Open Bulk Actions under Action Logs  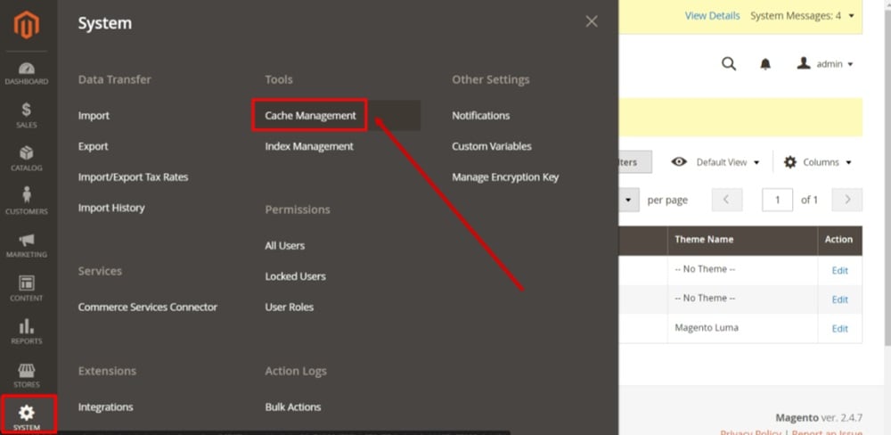coord(292,407)
